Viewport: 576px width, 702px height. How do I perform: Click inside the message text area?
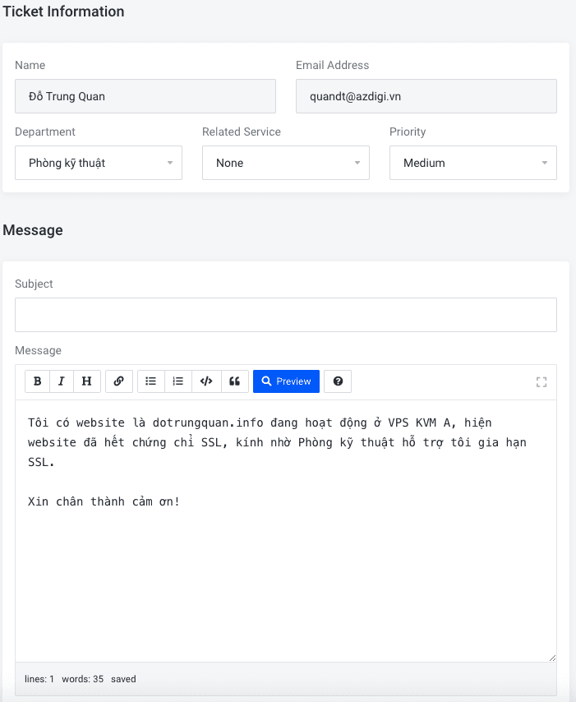(x=285, y=575)
